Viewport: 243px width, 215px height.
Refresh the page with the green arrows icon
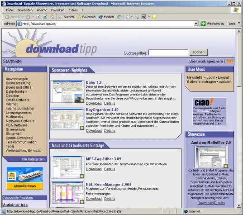coord(45,17)
